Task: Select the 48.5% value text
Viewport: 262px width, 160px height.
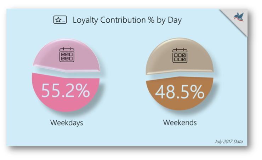Action: coord(180,92)
